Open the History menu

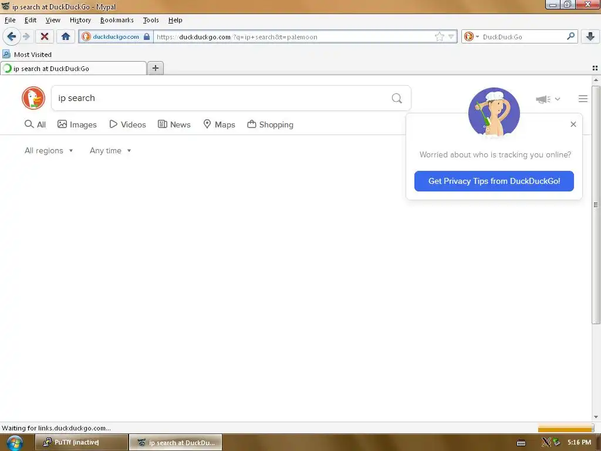(x=80, y=20)
